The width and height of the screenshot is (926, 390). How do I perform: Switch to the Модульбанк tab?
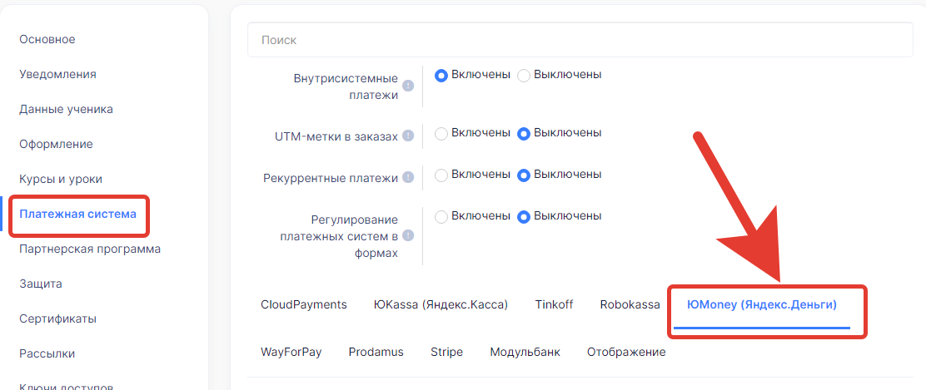click(x=525, y=353)
